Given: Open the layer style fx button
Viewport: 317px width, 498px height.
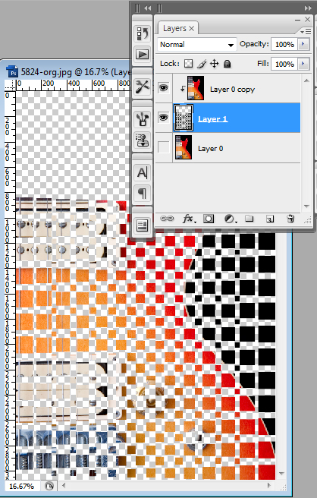Looking at the screenshot, I should pyautogui.click(x=189, y=219).
